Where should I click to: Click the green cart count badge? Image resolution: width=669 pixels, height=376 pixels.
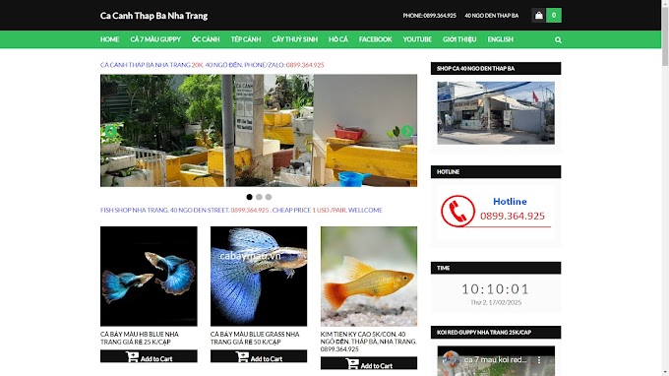pos(553,16)
